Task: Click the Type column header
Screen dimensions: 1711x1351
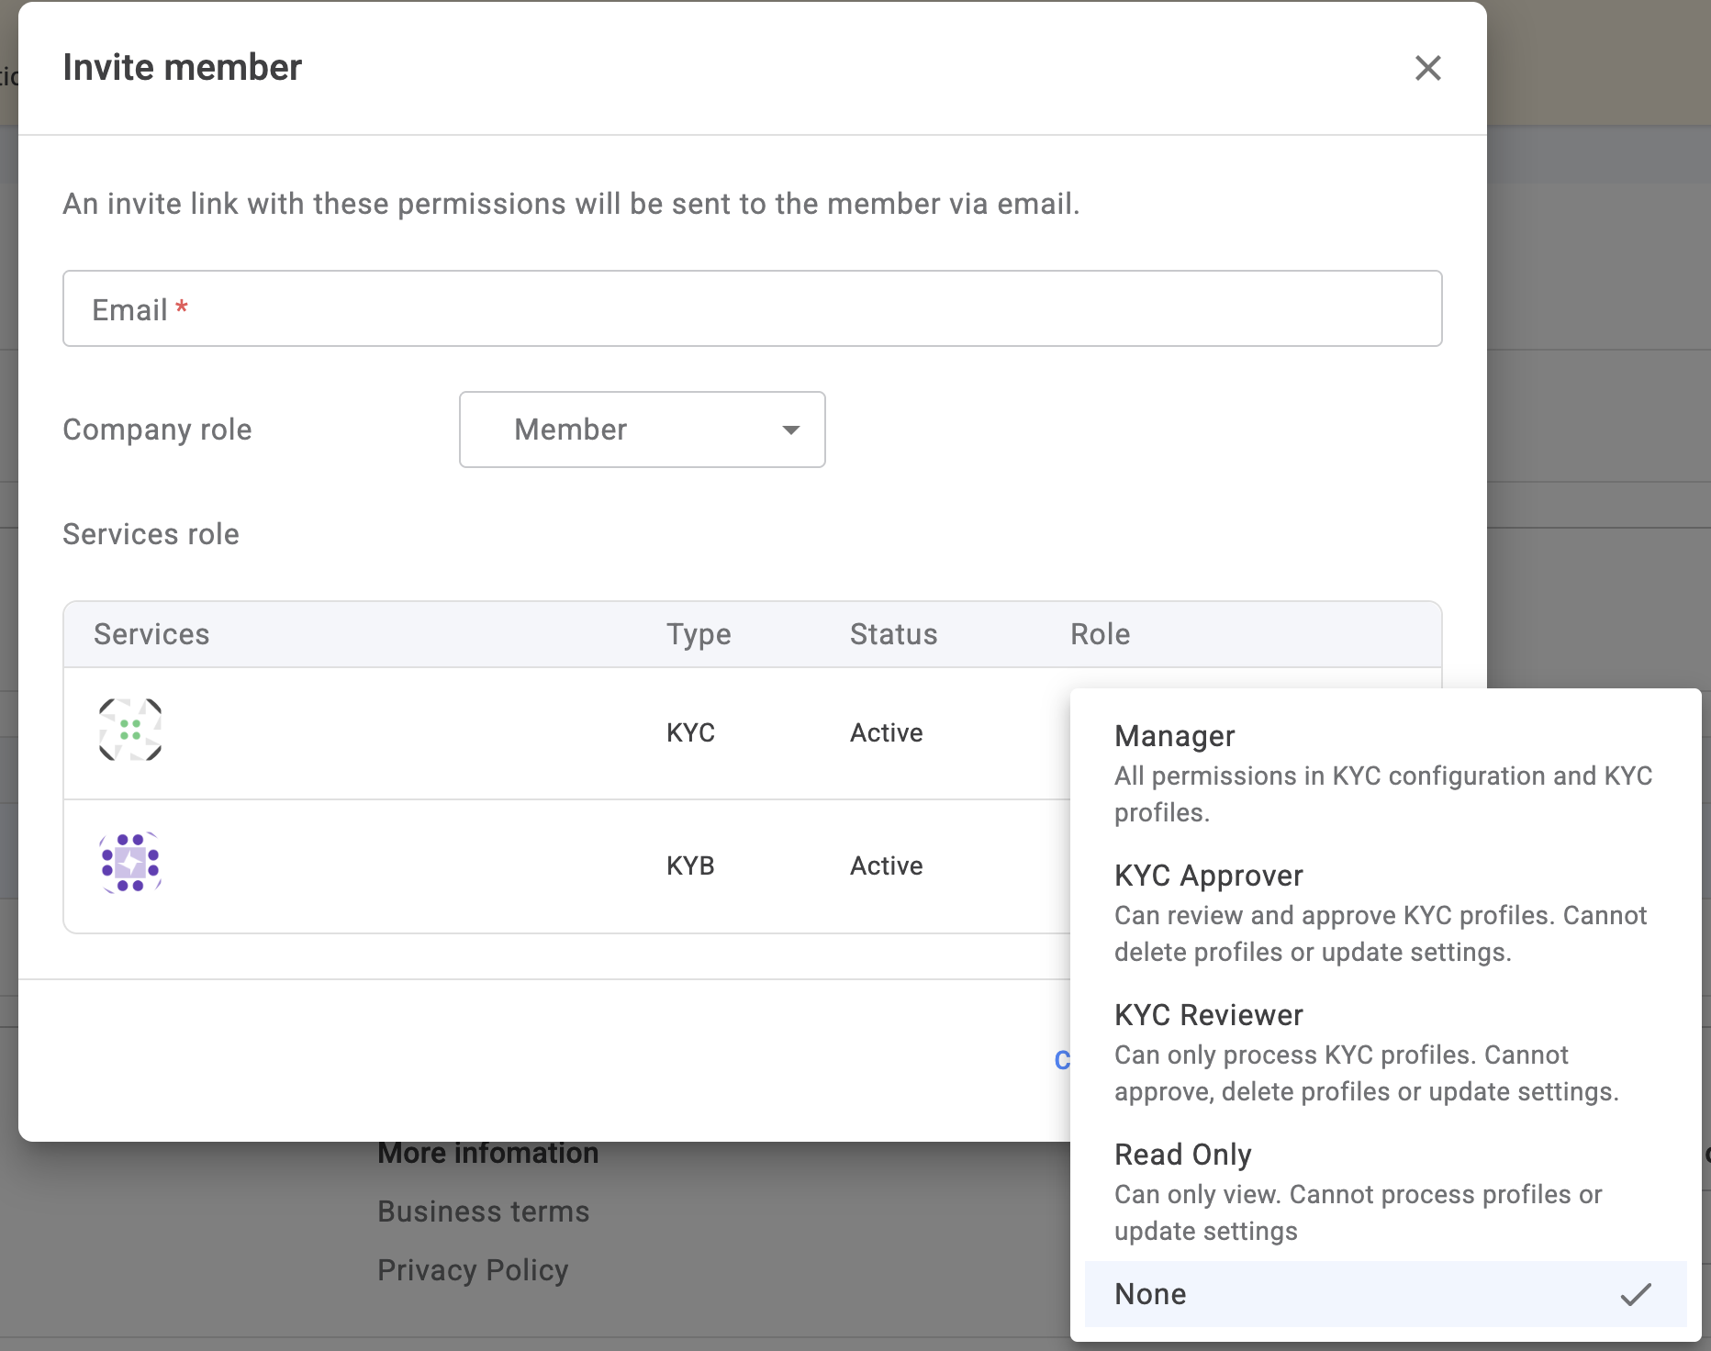Action: point(699,634)
